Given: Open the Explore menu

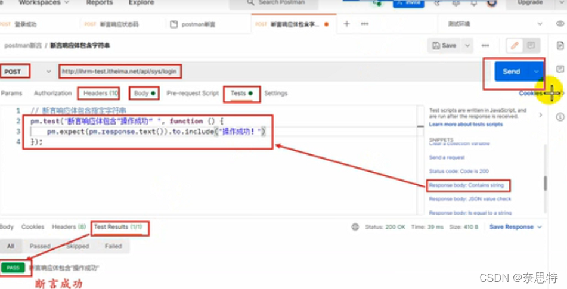Looking at the screenshot, I should pos(141,2).
